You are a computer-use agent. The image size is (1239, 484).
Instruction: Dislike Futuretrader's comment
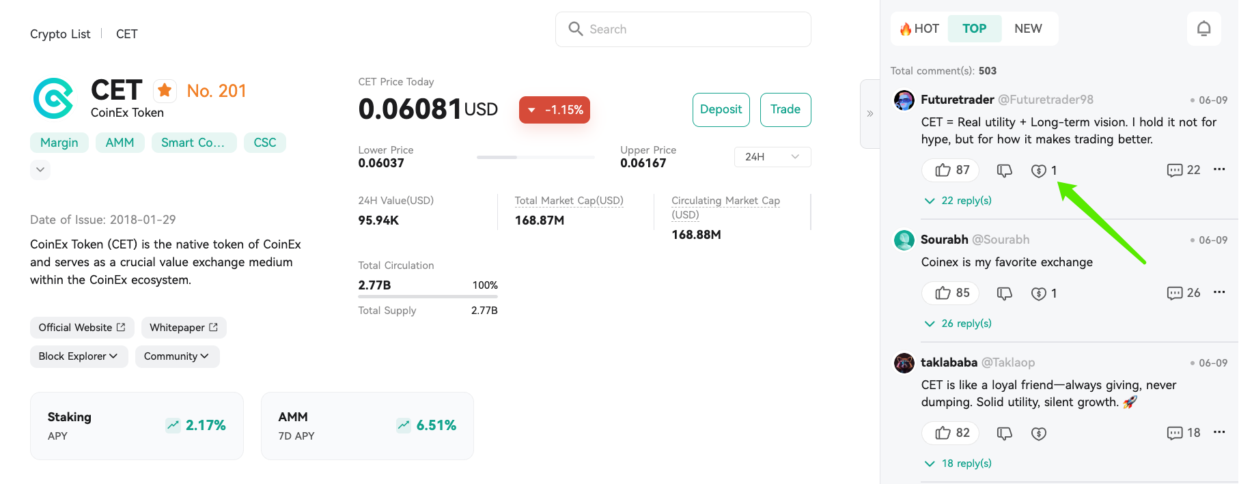(1004, 170)
